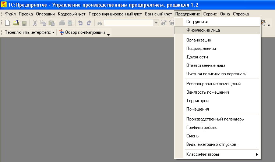Select Физические лица menu entry

click(x=218, y=30)
